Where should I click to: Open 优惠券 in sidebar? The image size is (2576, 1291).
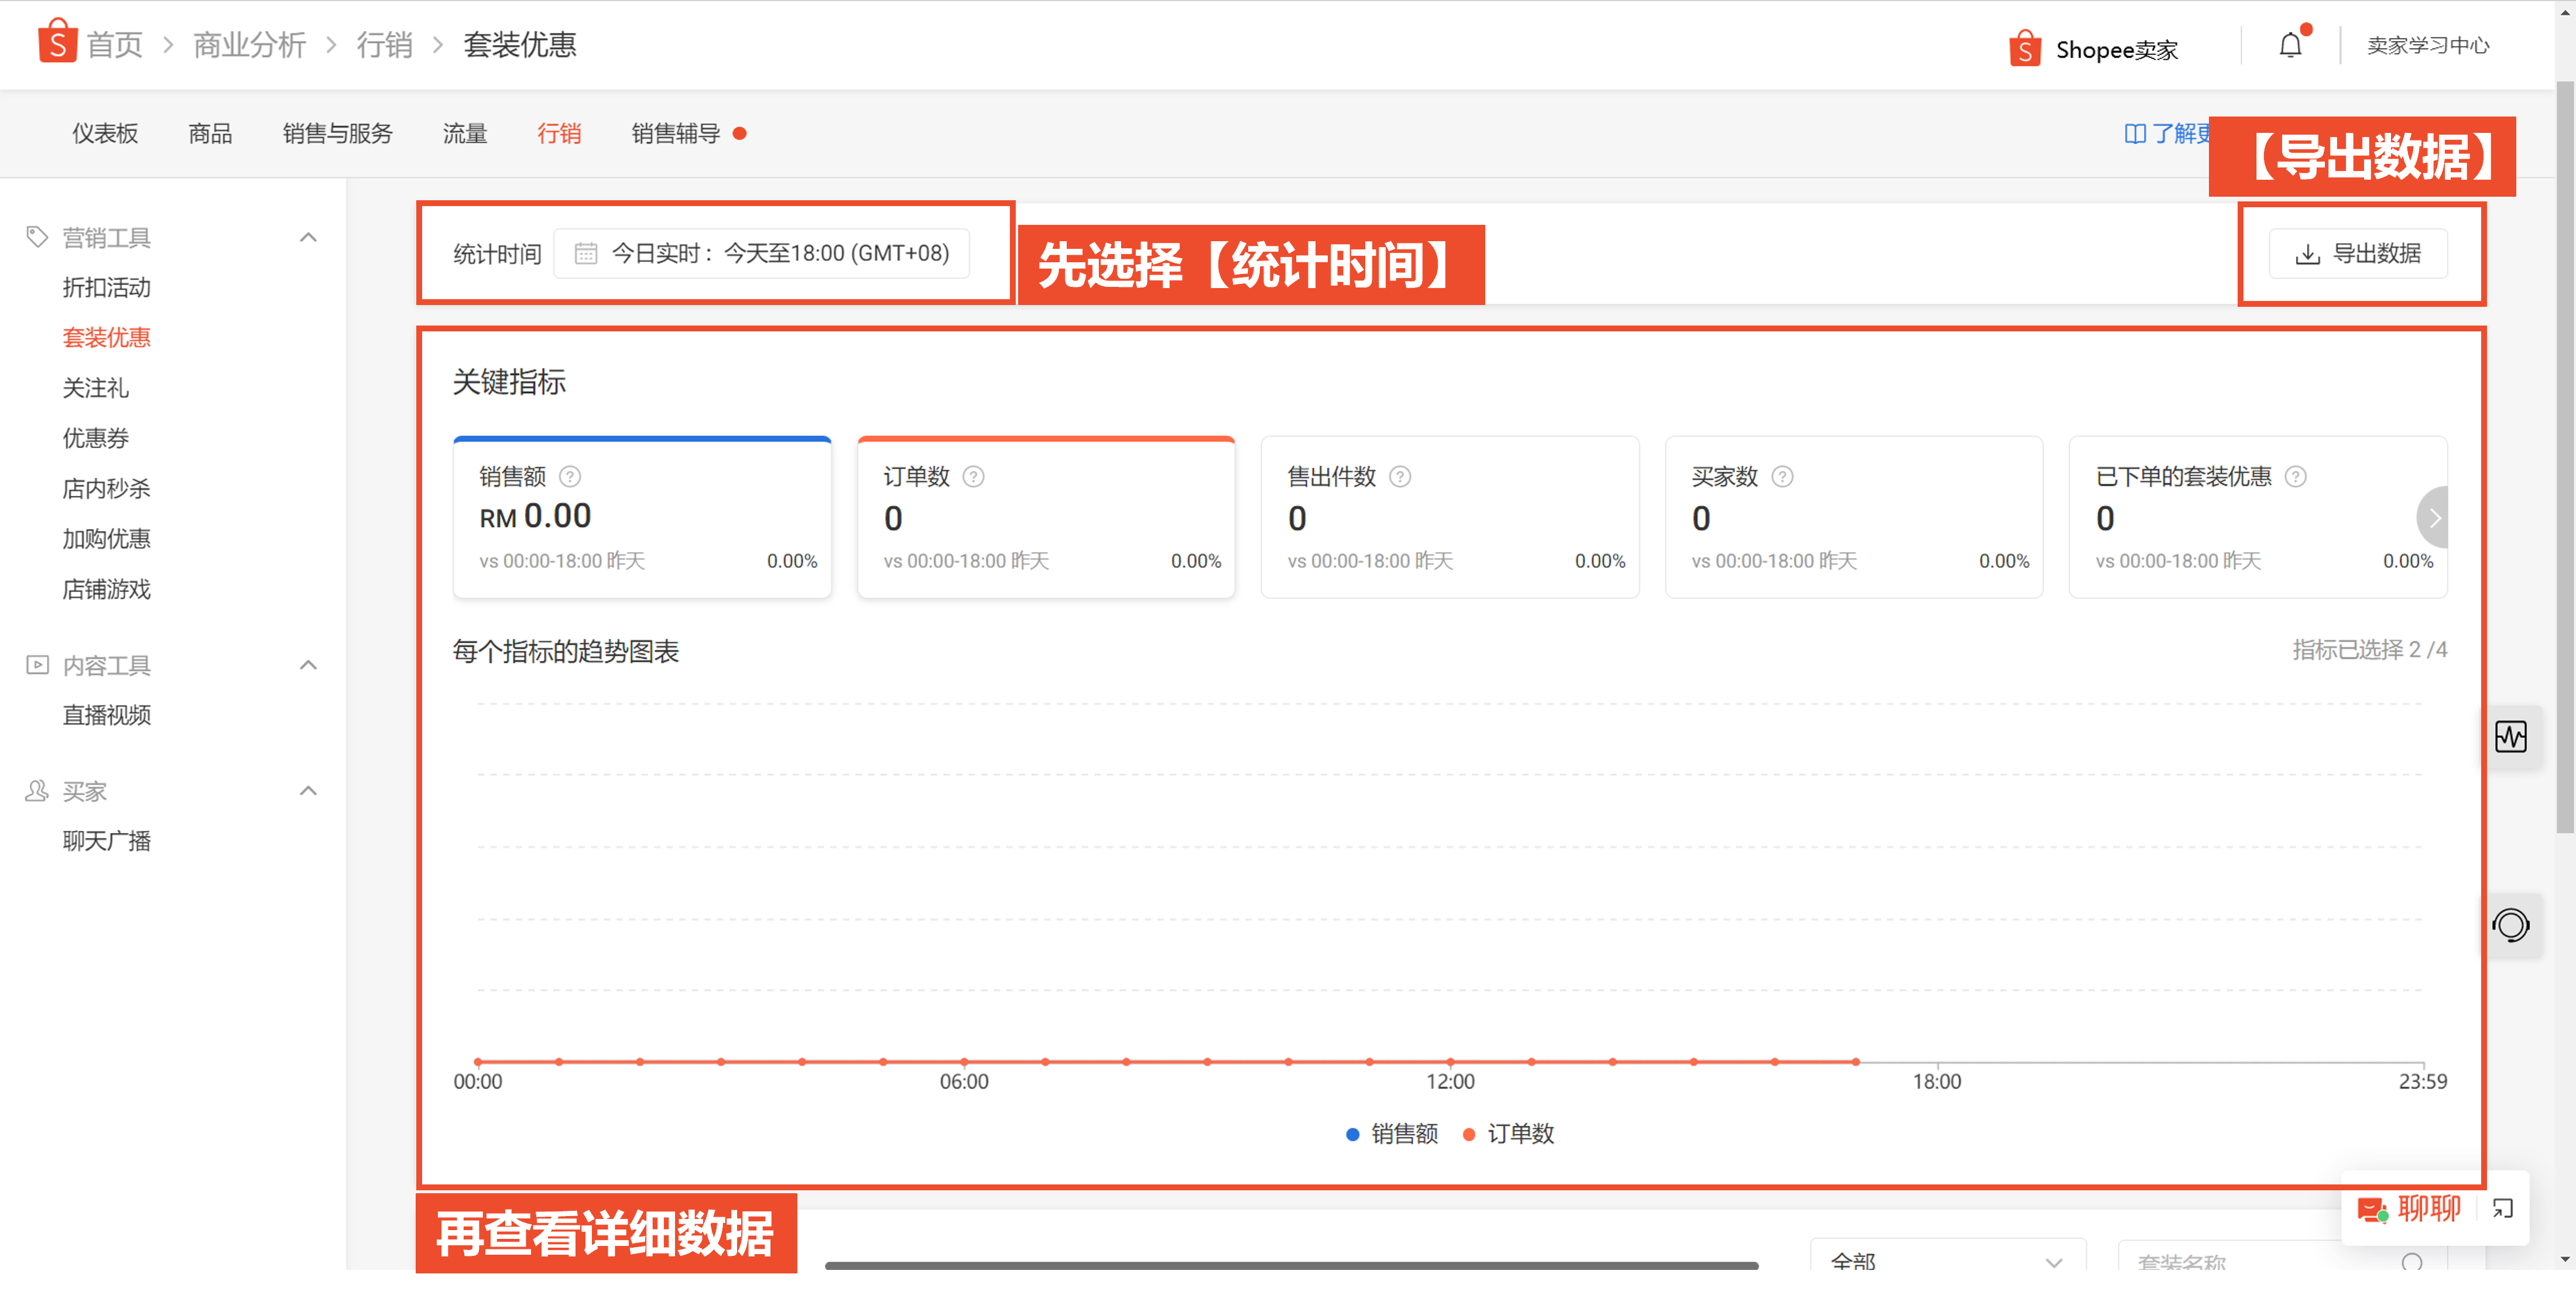pyautogui.click(x=95, y=437)
